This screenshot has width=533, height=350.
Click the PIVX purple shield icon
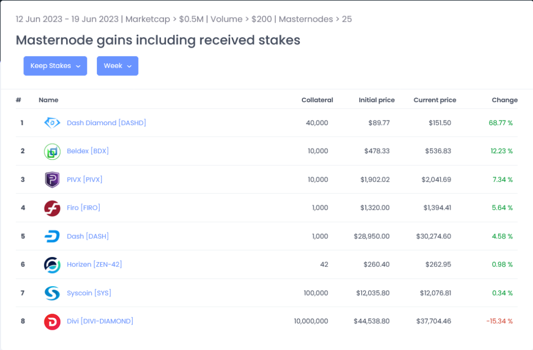click(x=52, y=180)
